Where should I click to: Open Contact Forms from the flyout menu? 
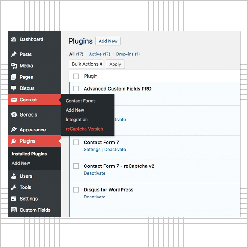(x=81, y=101)
